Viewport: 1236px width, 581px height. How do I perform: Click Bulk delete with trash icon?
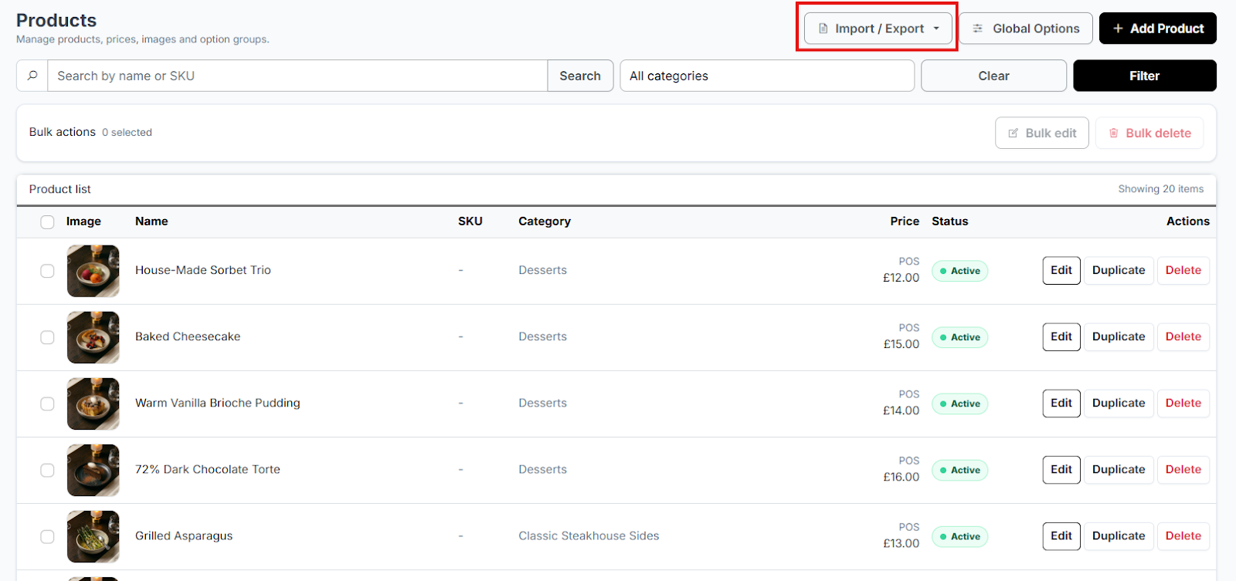pyautogui.click(x=1149, y=133)
